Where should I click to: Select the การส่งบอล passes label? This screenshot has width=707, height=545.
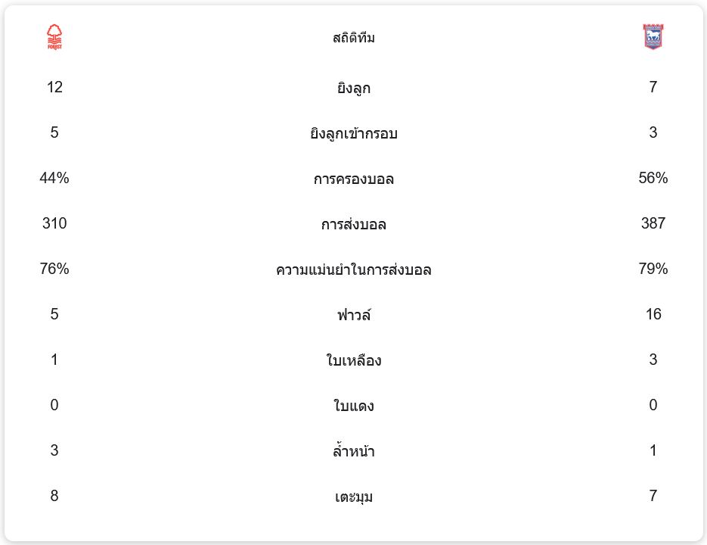coord(353,224)
